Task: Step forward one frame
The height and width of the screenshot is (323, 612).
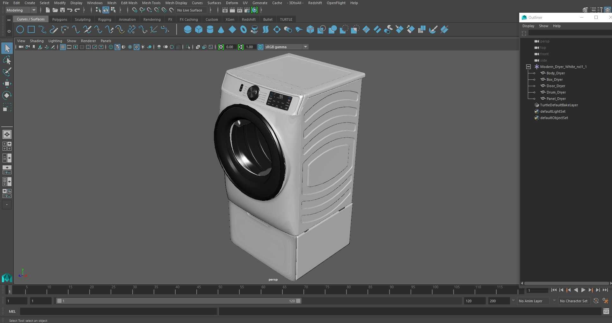Action: [x=598, y=290]
